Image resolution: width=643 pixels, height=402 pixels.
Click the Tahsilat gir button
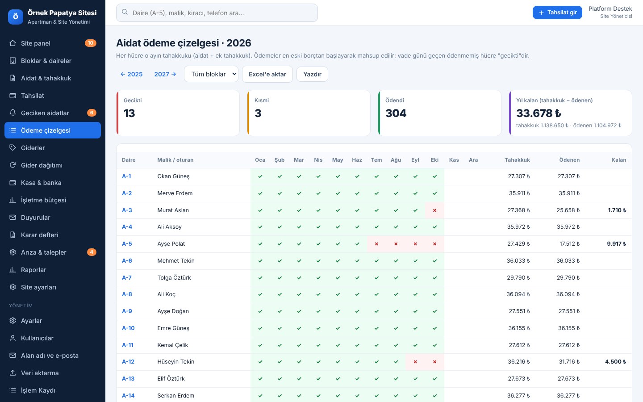coord(557,13)
